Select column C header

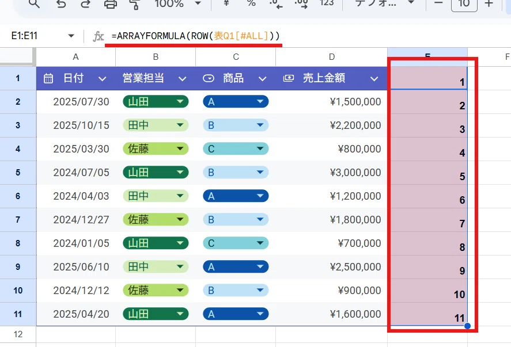point(236,57)
